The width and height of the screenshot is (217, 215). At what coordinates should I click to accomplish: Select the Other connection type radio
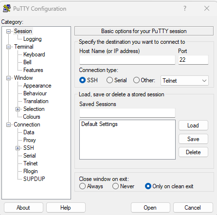136,80
